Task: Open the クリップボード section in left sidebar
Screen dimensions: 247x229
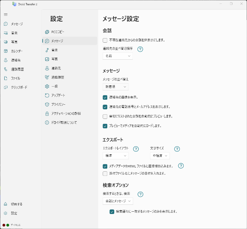Action: click(19, 87)
